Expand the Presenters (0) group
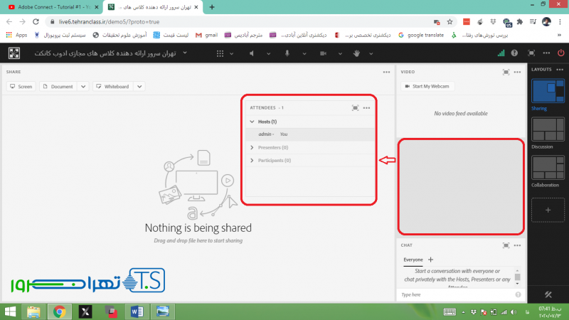The width and height of the screenshot is (569, 320). click(252, 148)
